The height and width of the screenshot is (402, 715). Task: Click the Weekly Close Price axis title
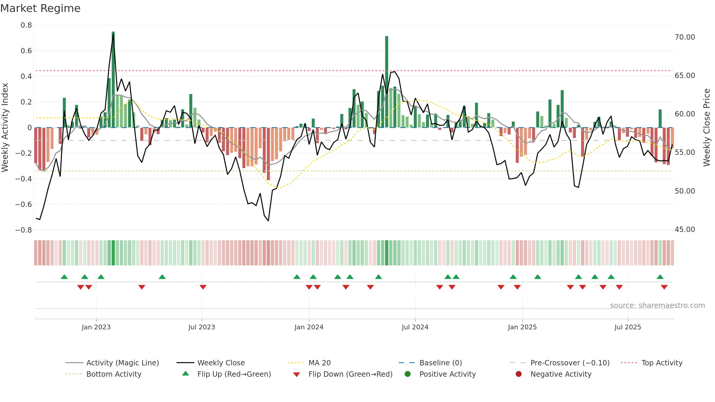[707, 127]
